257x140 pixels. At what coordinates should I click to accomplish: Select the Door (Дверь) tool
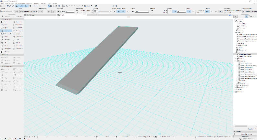(x=18, y=34)
